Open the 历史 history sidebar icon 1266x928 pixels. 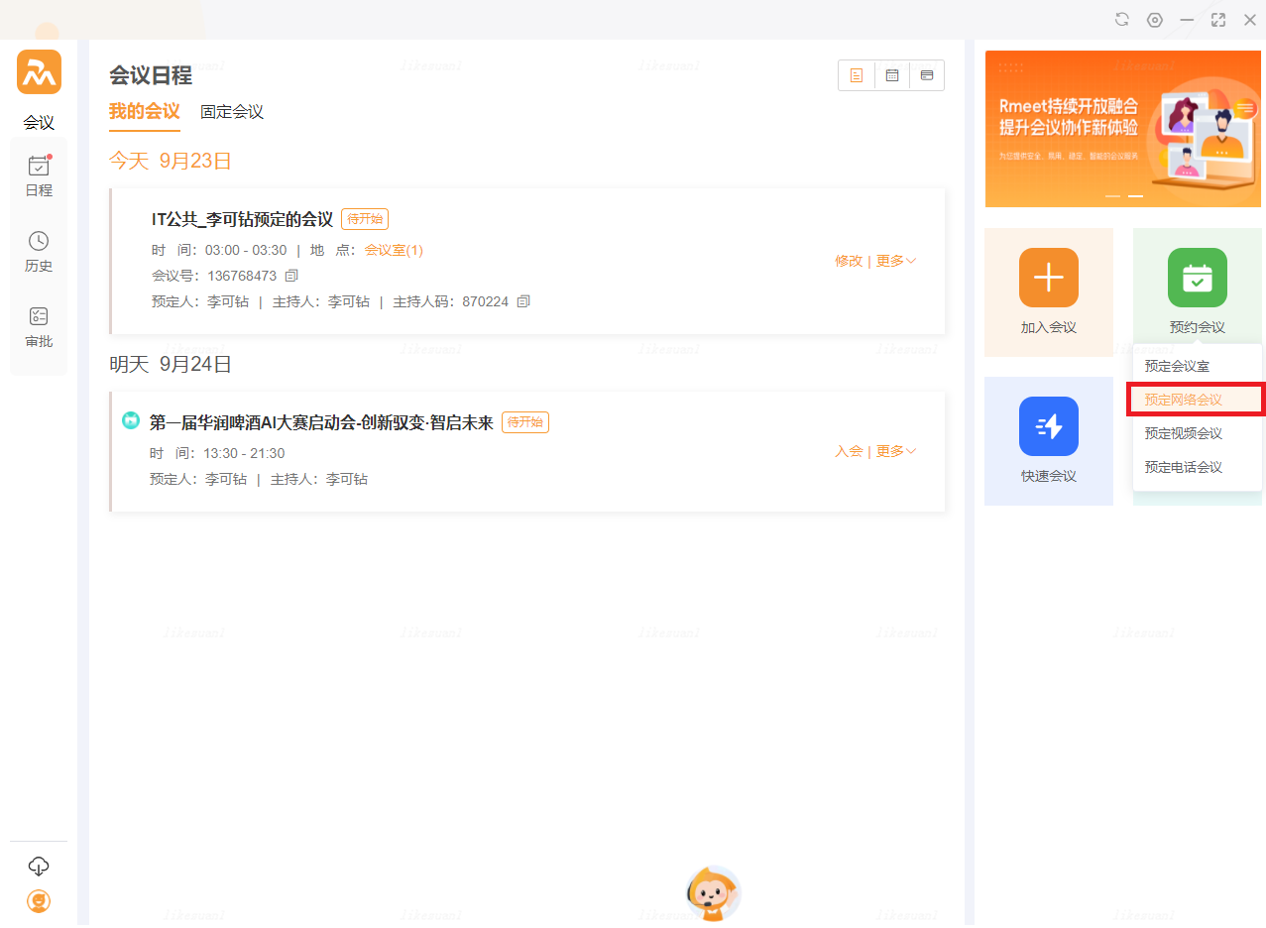(x=39, y=251)
